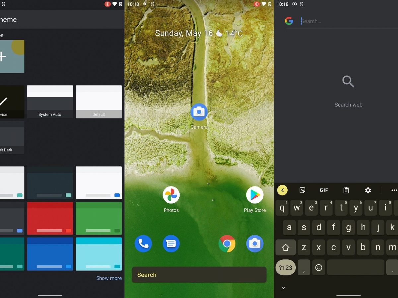Tap the home screen Search bar
The image size is (398, 298).
click(x=199, y=275)
